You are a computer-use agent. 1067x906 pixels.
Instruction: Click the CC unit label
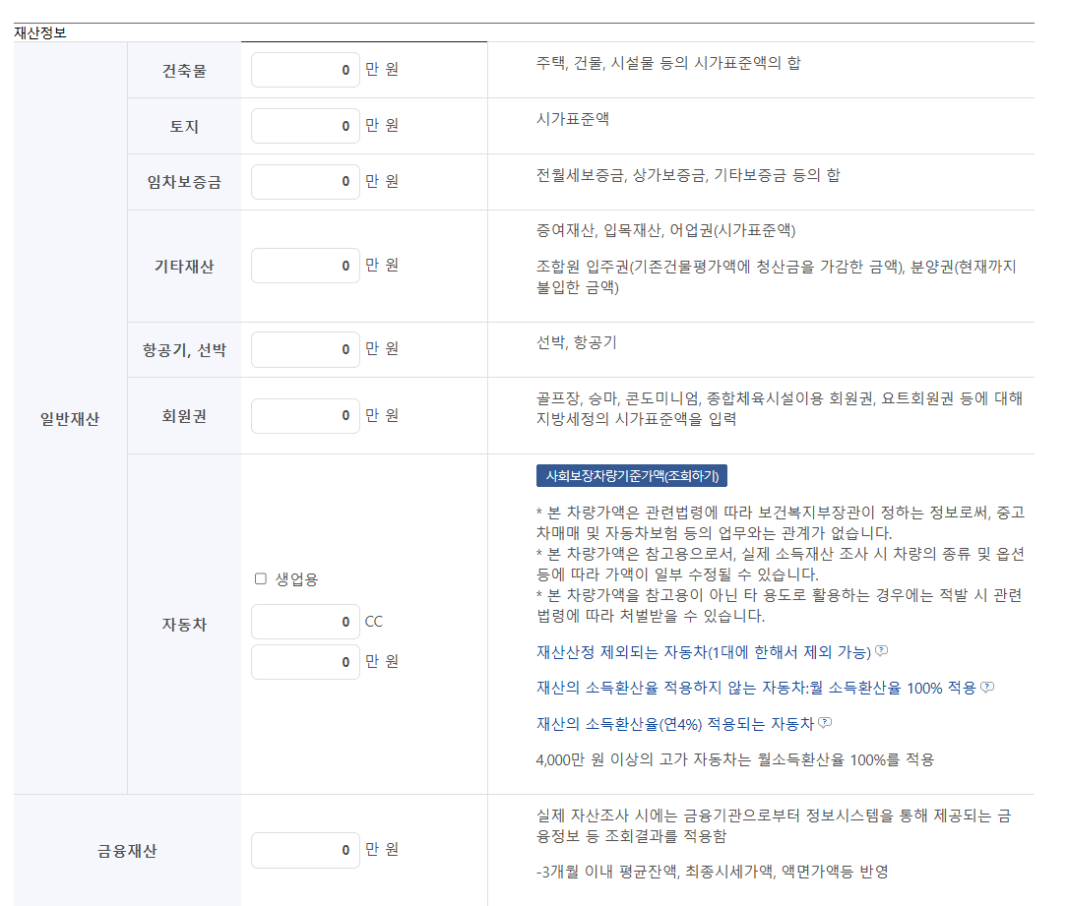coord(374,622)
